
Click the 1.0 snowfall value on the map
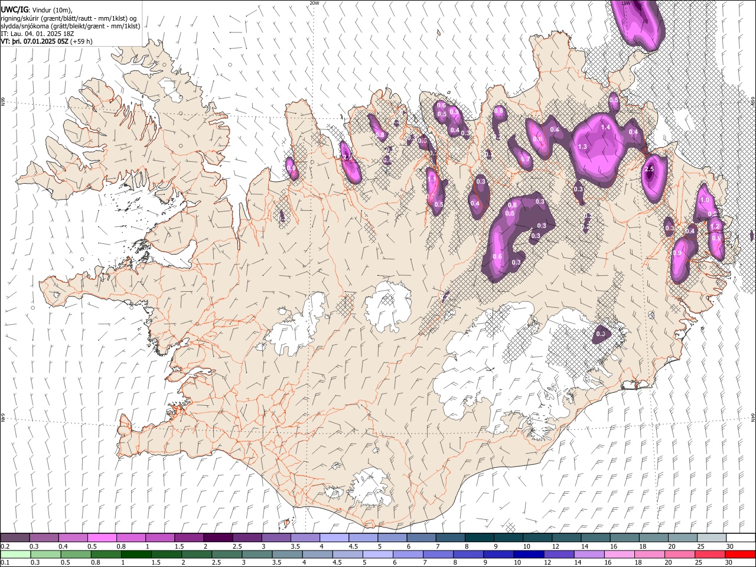pyautogui.click(x=705, y=200)
